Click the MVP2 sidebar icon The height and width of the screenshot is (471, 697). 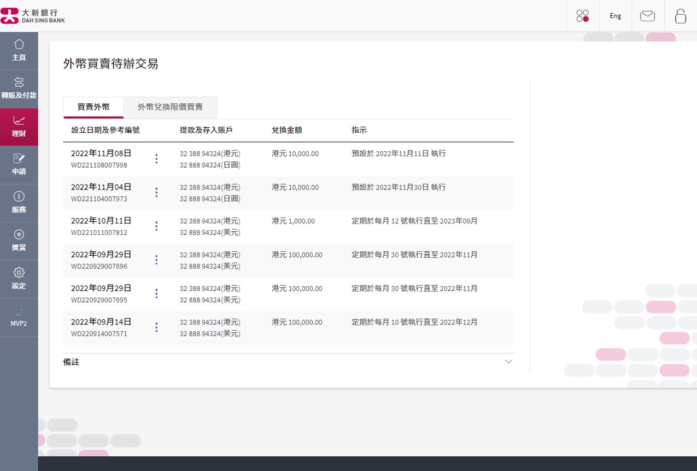click(x=19, y=317)
